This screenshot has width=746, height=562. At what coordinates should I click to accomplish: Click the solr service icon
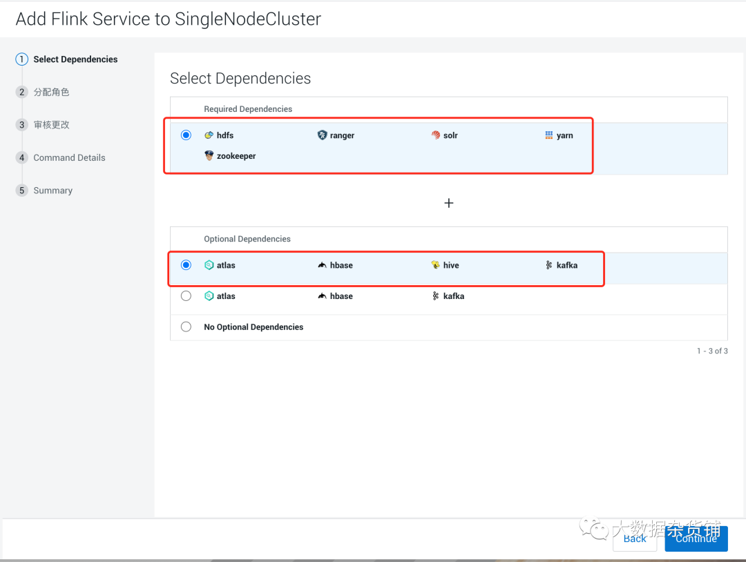tap(436, 135)
